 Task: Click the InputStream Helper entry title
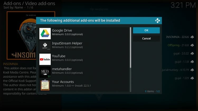(x=67, y=43)
